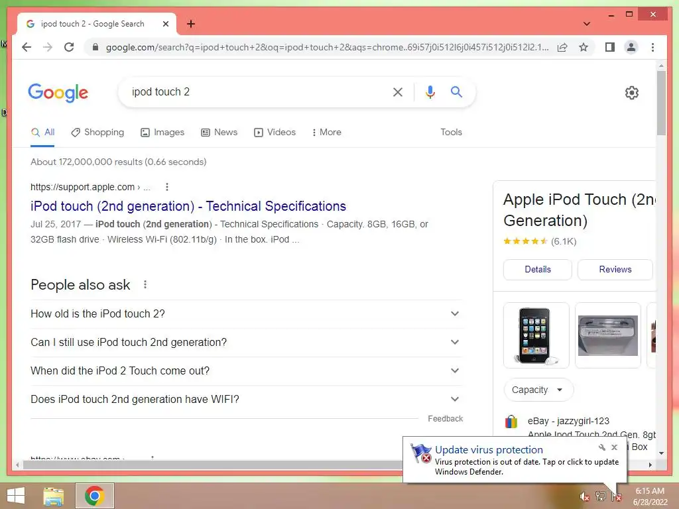Image resolution: width=679 pixels, height=509 pixels.
Task: Open Reviews for Apple iPod Touch
Action: 615,269
